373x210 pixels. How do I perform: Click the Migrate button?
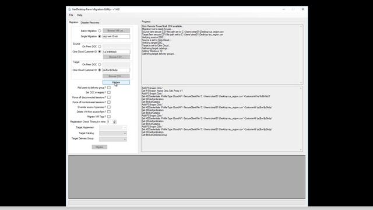100,147
